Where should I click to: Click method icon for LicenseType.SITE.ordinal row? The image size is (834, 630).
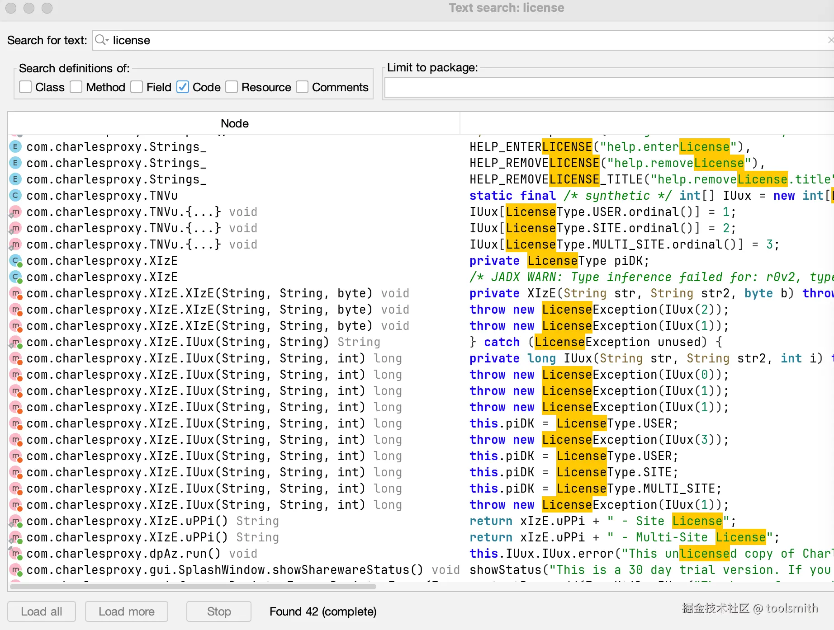[x=15, y=228]
